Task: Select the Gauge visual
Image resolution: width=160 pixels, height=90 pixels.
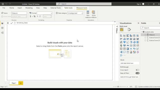Action: (128, 45)
